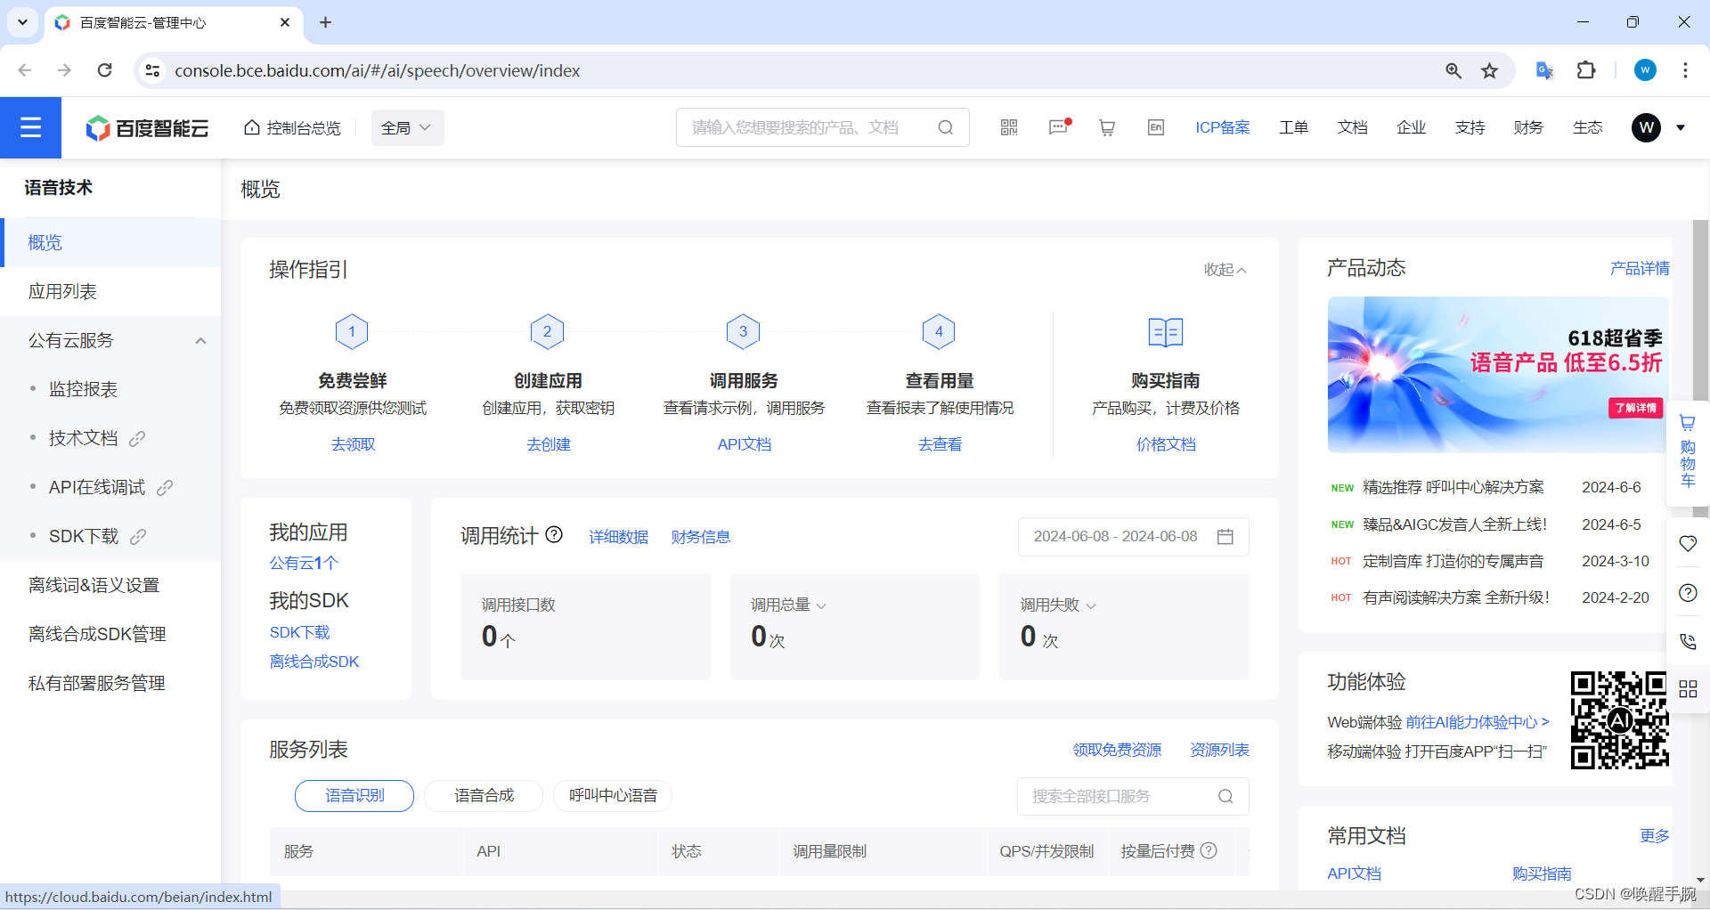
Task: Focus the 搜索全部接口服务 input
Action: (x=1133, y=796)
